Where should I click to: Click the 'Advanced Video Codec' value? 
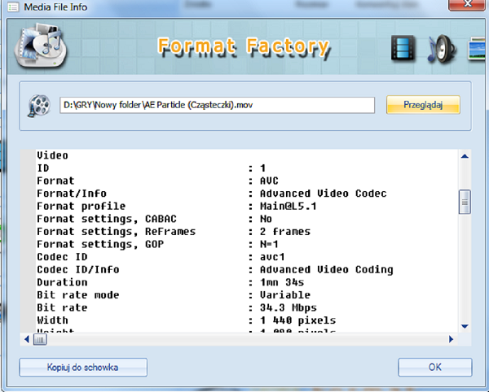pyautogui.click(x=323, y=194)
